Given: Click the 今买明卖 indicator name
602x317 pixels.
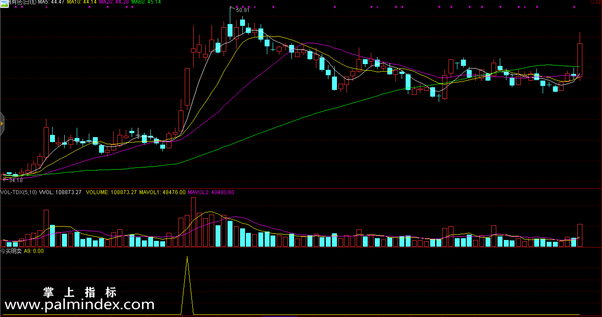Looking at the screenshot, I should (11, 251).
